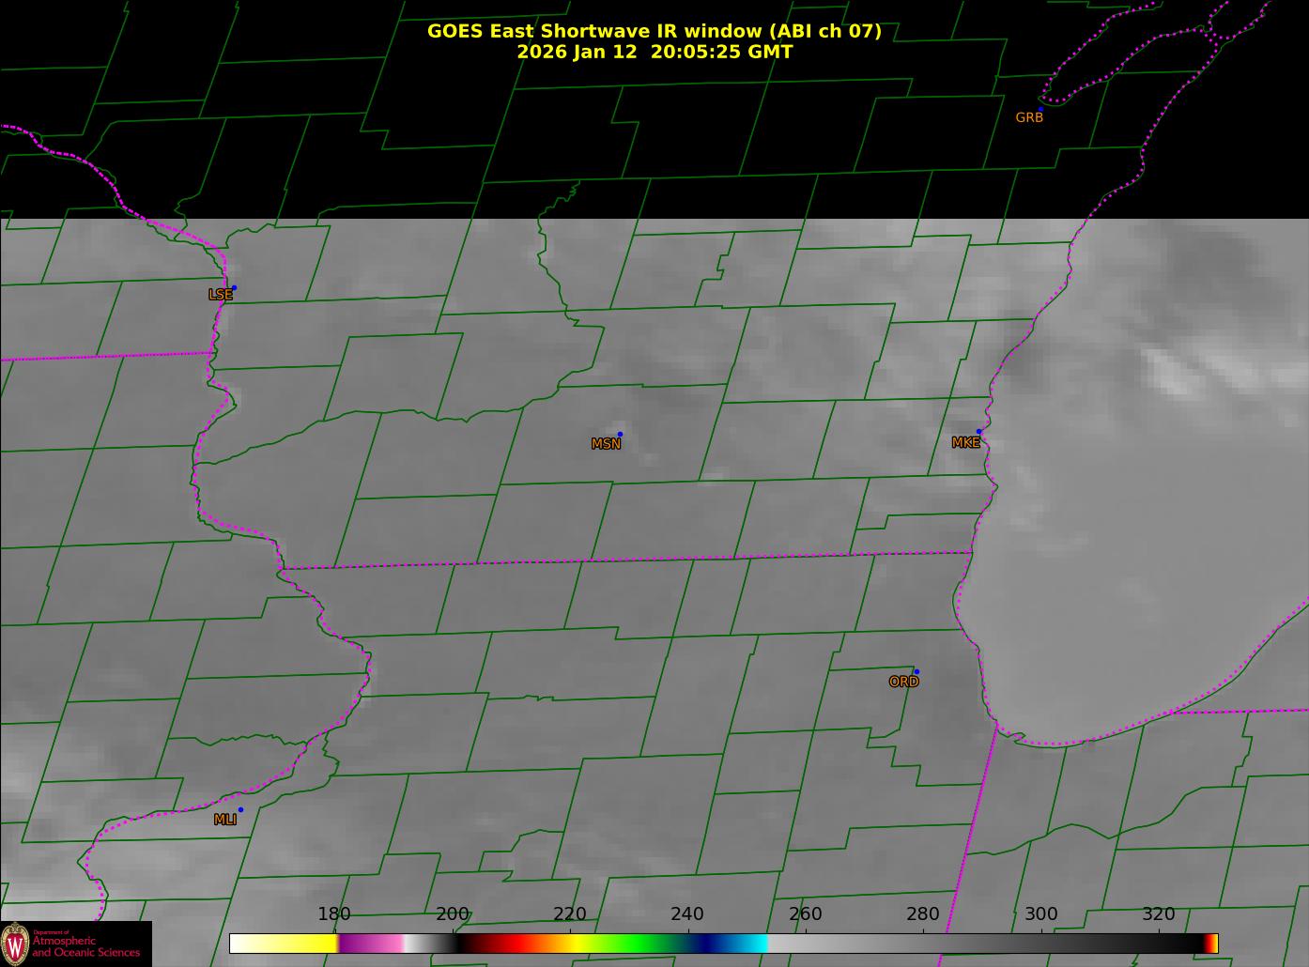Click the blue station dot at ORD
This screenshot has width=1309, height=967.
point(916,672)
